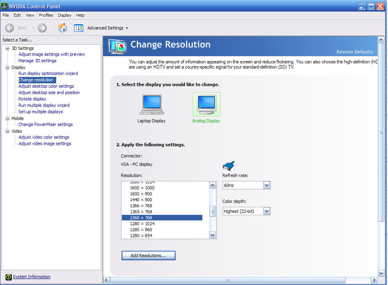
Task: Open Adjust desktop size and position
Action: 49,92
